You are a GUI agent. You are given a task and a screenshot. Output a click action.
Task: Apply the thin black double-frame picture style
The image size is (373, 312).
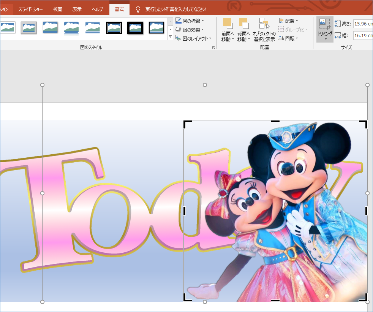point(114,28)
